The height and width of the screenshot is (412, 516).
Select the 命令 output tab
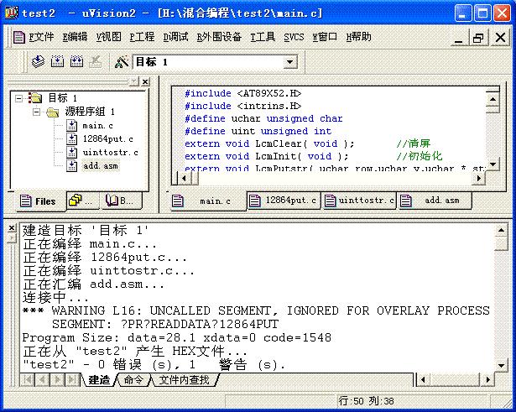[x=133, y=380]
